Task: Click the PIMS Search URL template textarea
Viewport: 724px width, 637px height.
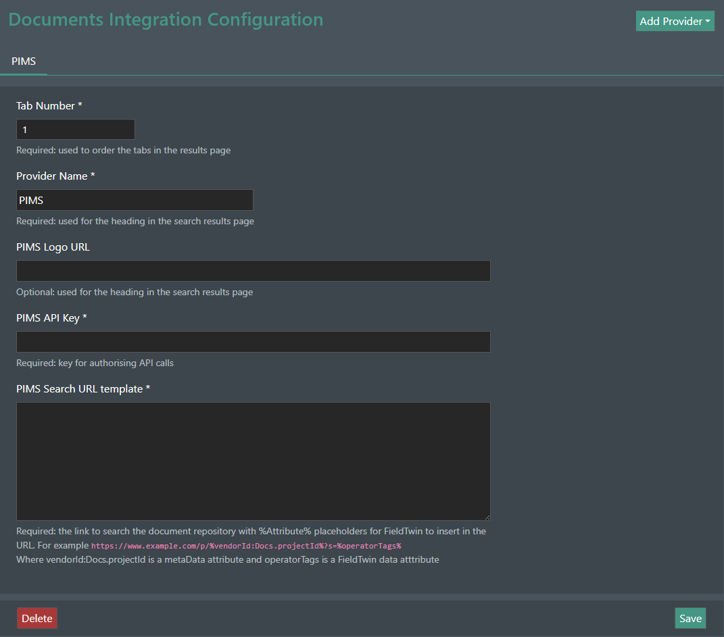Action: [x=253, y=459]
